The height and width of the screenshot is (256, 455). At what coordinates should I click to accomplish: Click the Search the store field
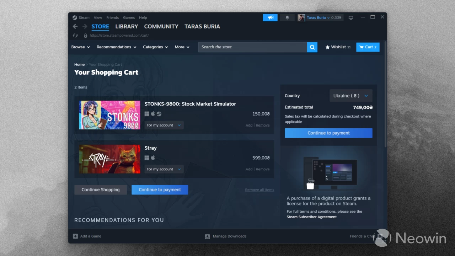click(252, 47)
